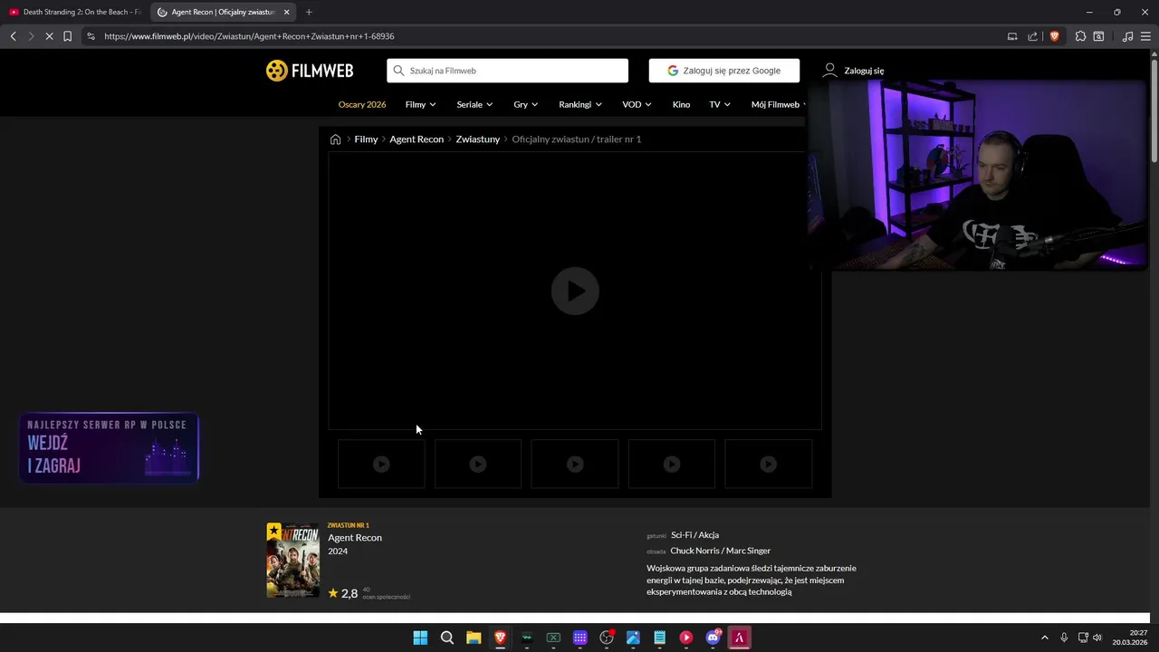
Task: Open Brave Shields lion icon
Action: click(x=1054, y=36)
